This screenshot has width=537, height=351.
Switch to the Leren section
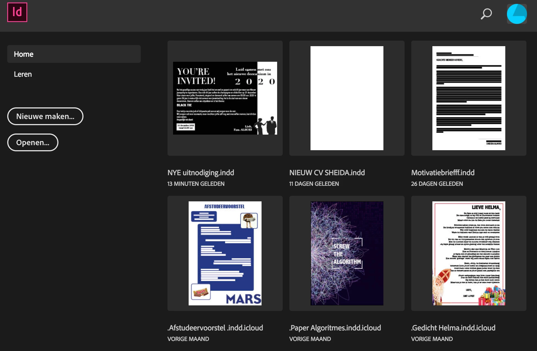click(23, 74)
